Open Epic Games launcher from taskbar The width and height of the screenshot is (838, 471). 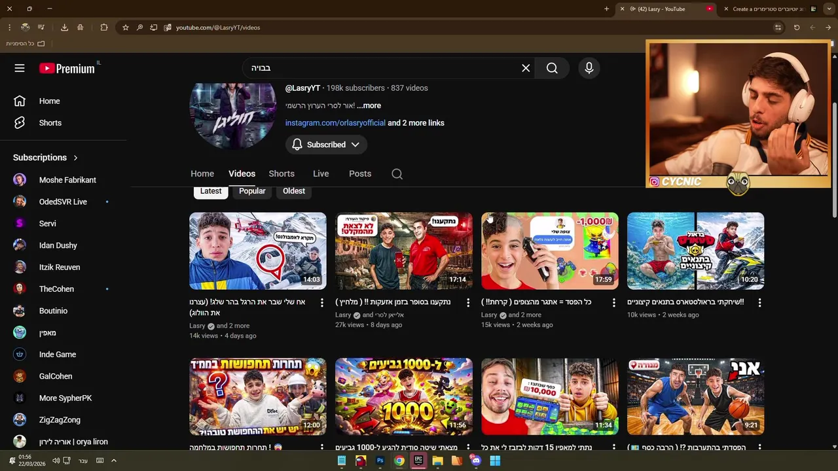[418, 461]
